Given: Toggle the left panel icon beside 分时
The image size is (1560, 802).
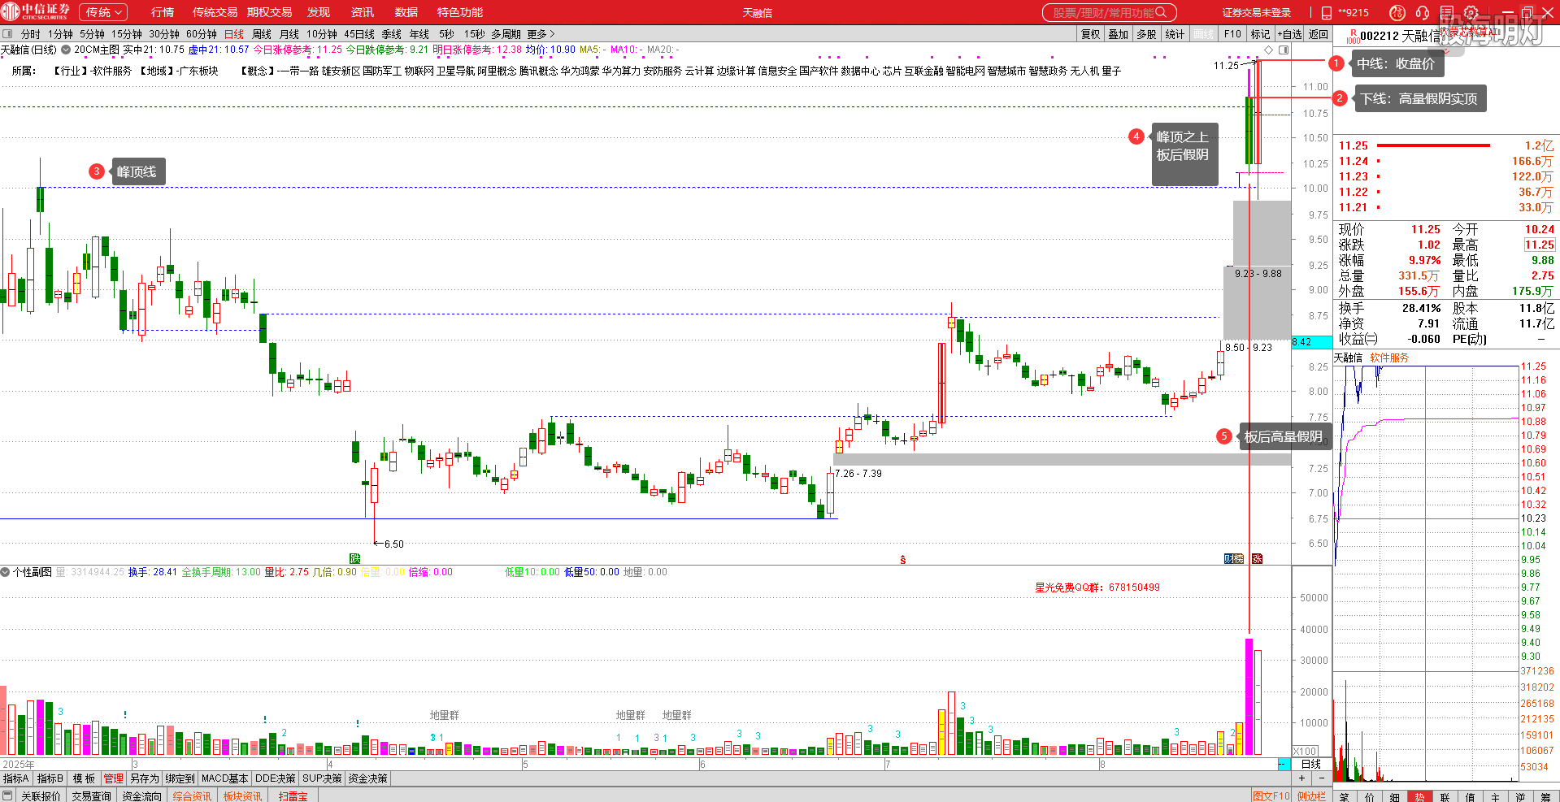Looking at the screenshot, I should (8, 34).
